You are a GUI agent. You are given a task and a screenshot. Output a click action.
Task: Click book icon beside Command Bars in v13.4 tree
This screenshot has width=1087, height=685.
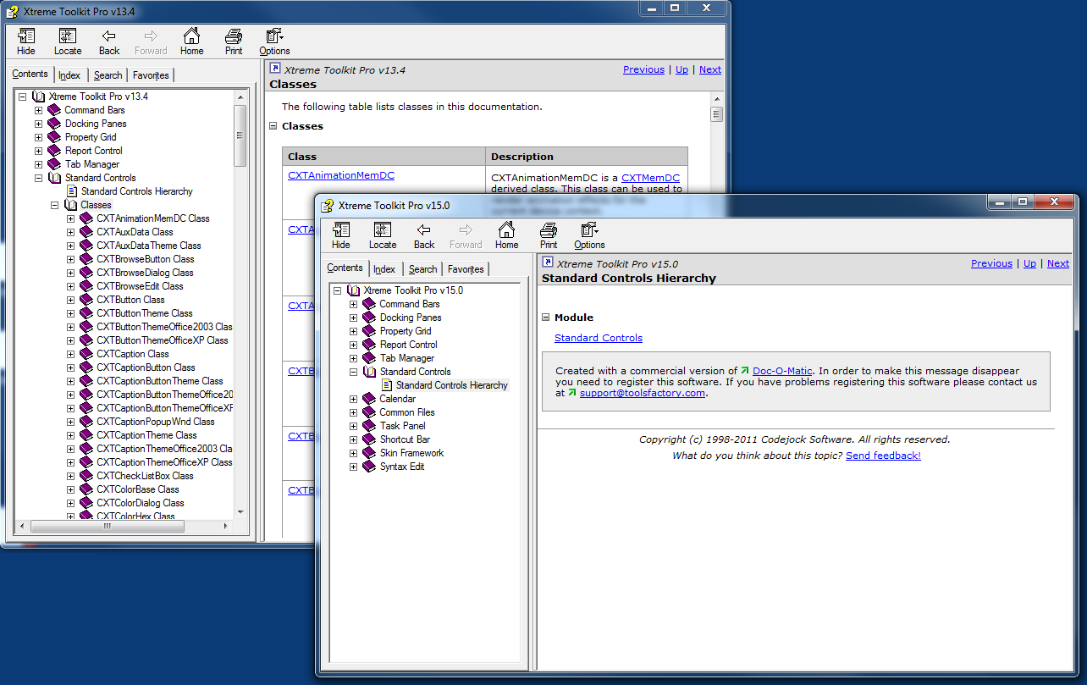[x=55, y=110]
